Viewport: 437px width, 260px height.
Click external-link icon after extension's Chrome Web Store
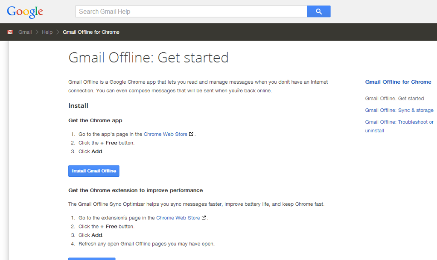(x=204, y=217)
